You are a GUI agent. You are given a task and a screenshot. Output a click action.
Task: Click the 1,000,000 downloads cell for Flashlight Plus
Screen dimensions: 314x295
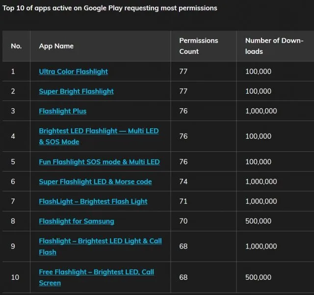tap(261, 111)
